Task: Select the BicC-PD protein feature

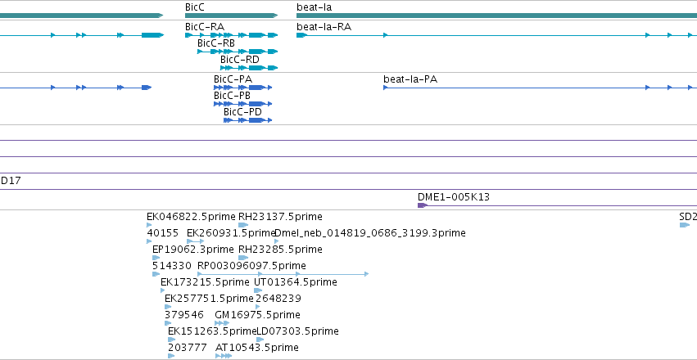Action: pyautogui.click(x=247, y=120)
